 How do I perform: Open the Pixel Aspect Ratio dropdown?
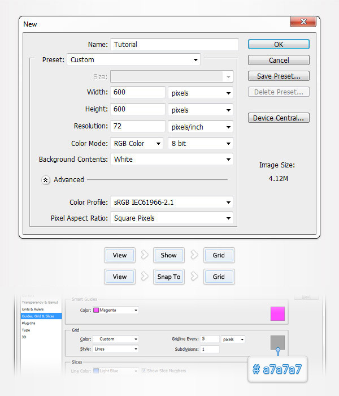point(172,218)
